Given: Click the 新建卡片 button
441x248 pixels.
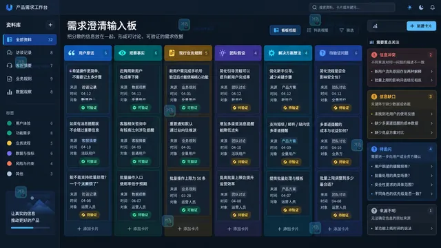Looking at the screenshot, I should [421, 26].
